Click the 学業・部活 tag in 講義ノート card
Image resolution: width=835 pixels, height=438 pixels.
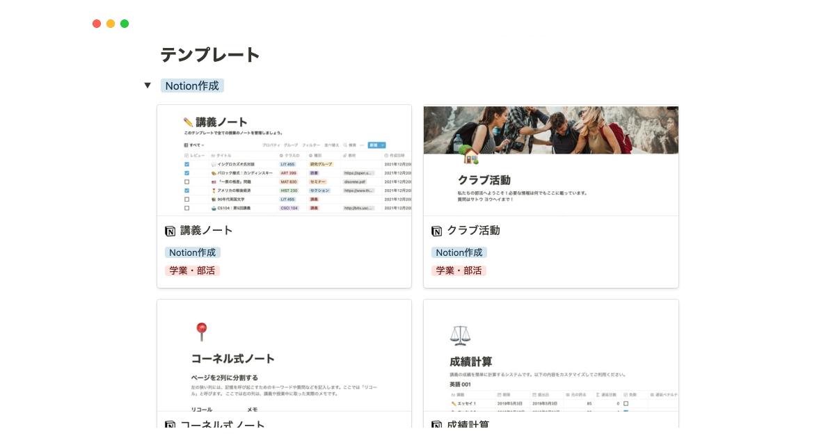click(x=192, y=270)
